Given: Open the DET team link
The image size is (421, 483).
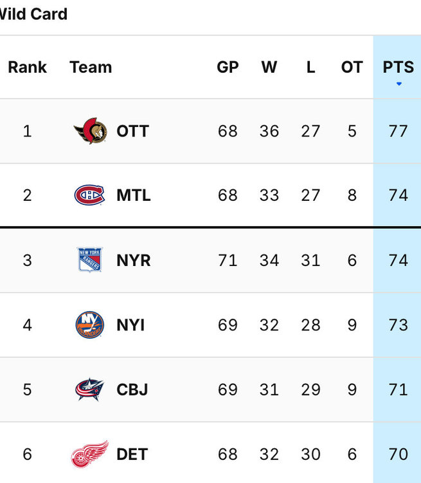Looking at the screenshot, I should point(132,455).
